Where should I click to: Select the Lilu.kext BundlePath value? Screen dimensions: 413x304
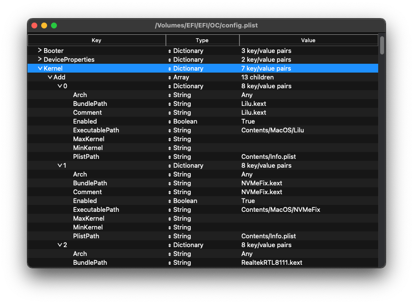coord(254,103)
